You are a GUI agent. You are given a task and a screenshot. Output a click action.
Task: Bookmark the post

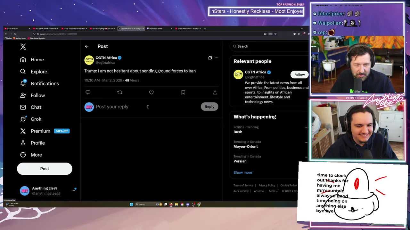point(183,92)
